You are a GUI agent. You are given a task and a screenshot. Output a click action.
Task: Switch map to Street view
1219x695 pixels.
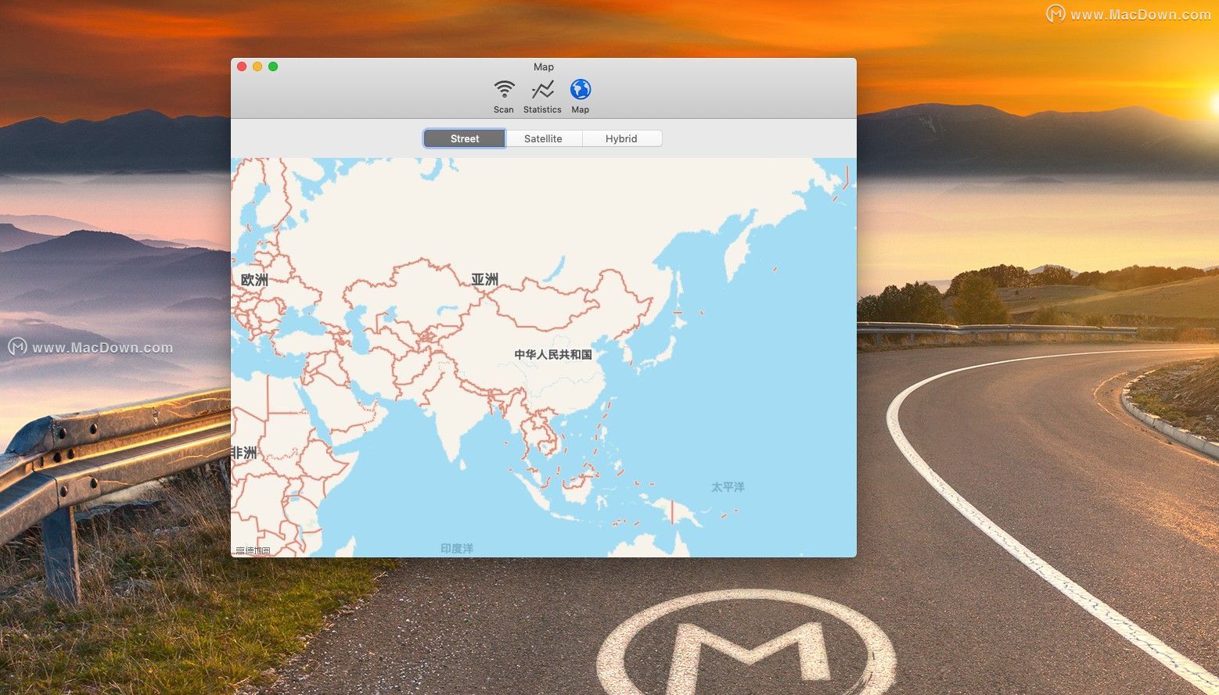point(465,138)
